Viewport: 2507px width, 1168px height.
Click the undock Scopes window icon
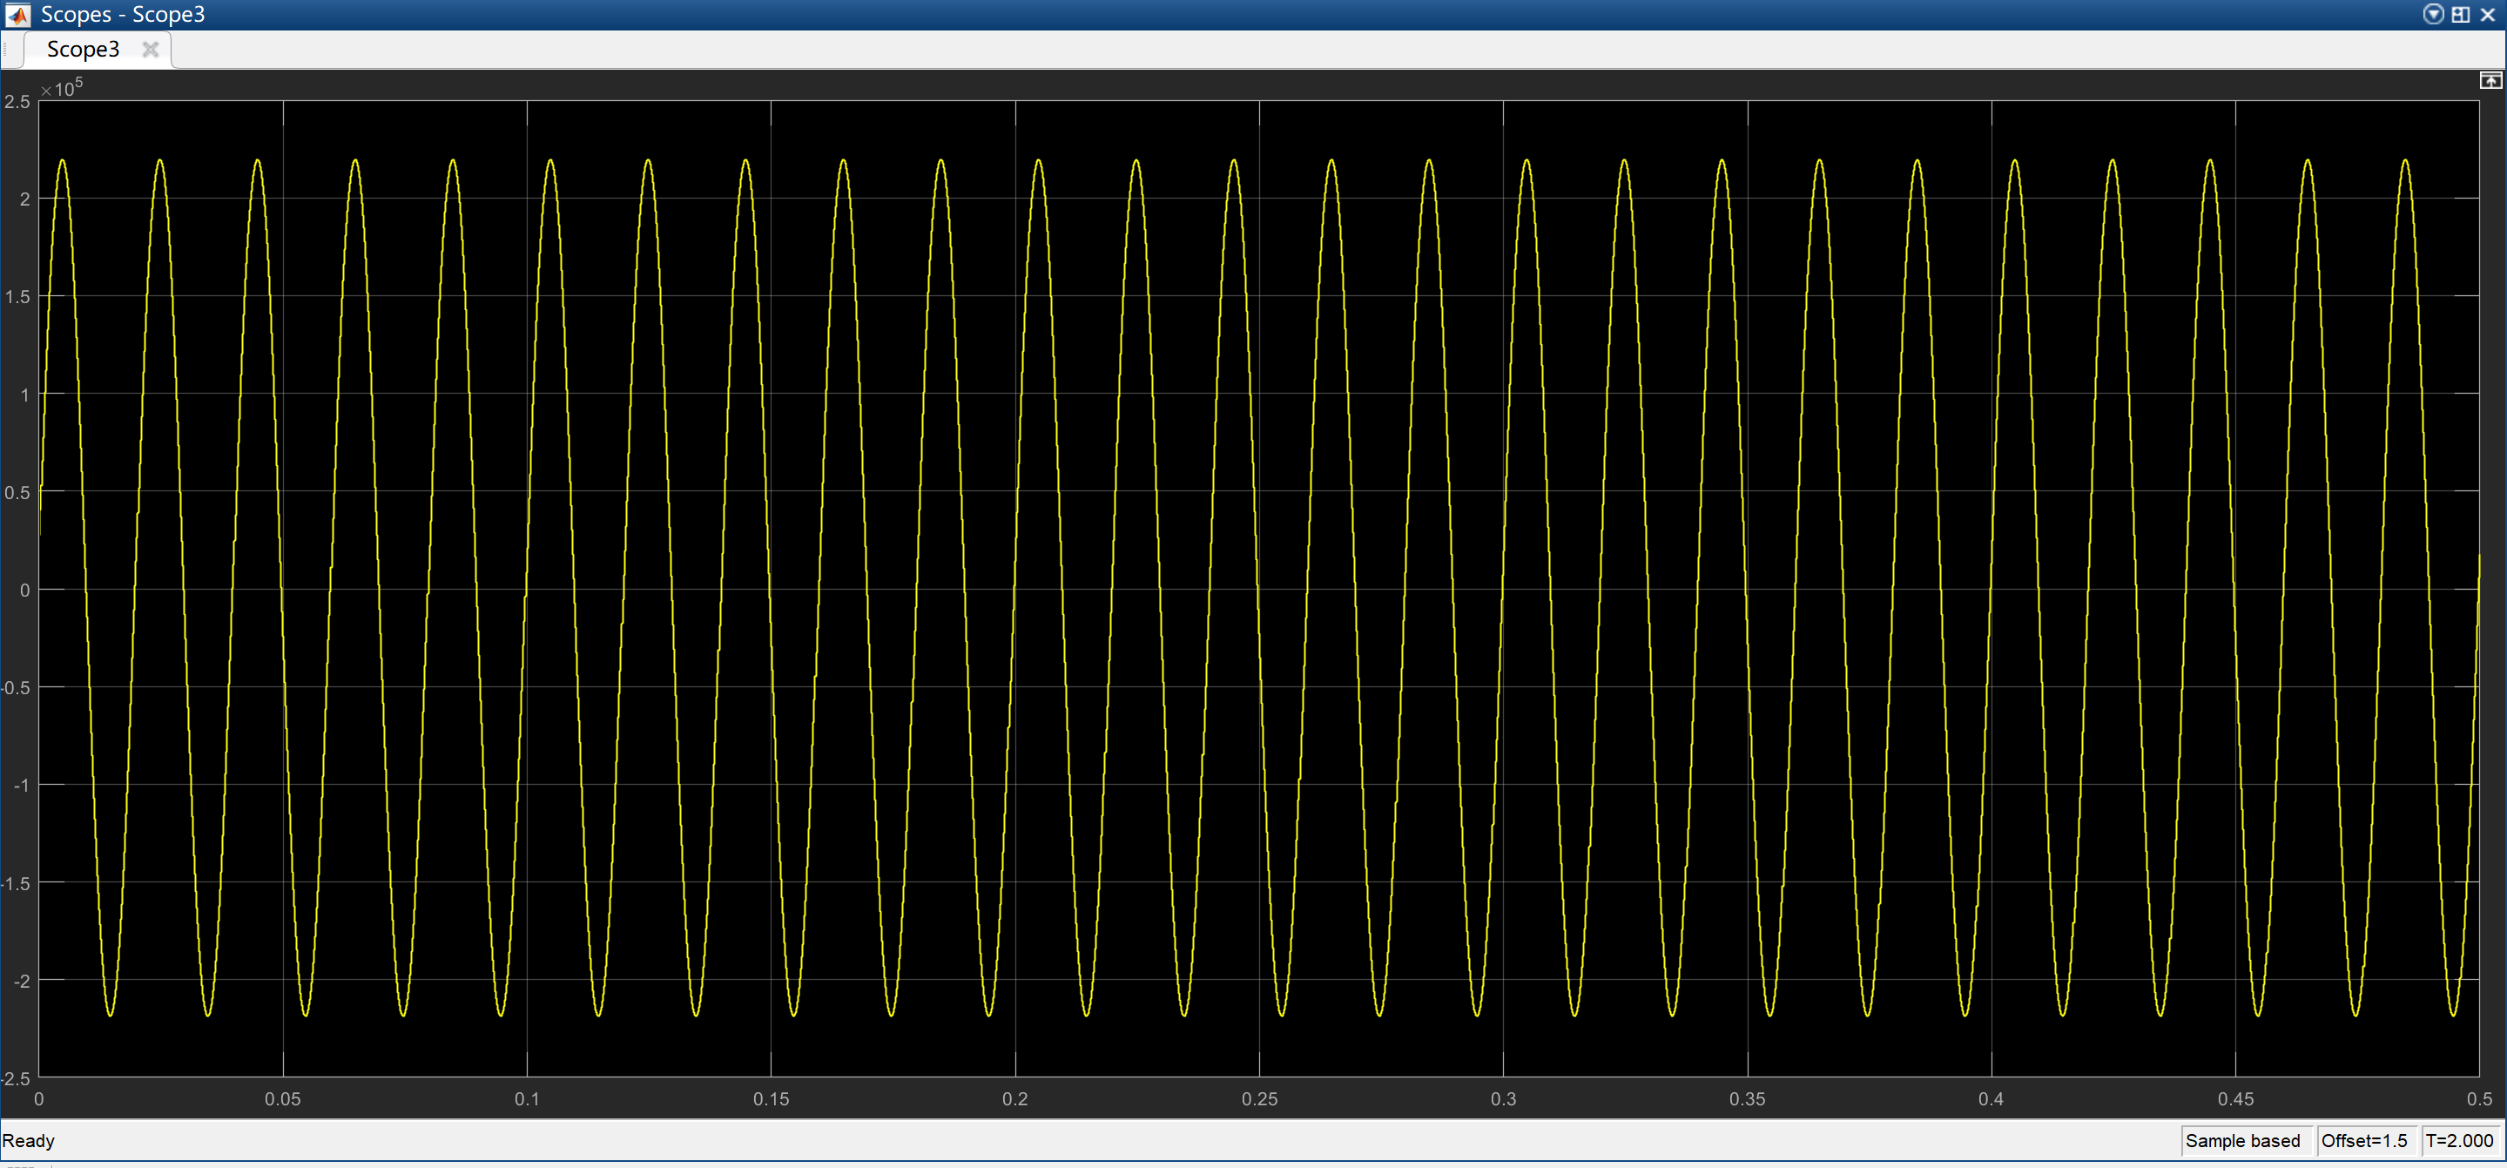[x=2460, y=15]
